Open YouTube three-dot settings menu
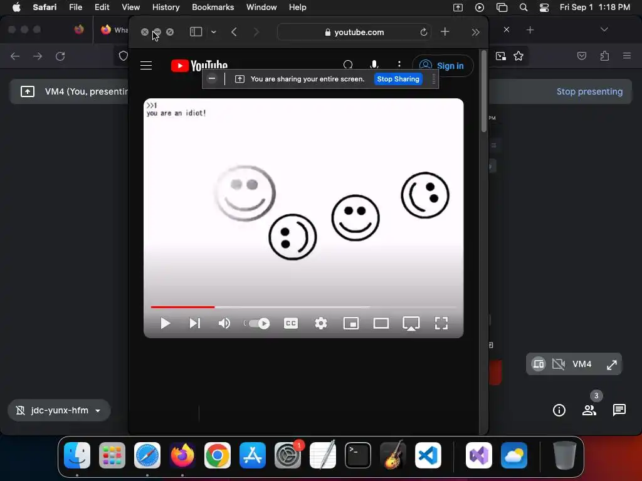The width and height of the screenshot is (642, 481). pos(399,65)
